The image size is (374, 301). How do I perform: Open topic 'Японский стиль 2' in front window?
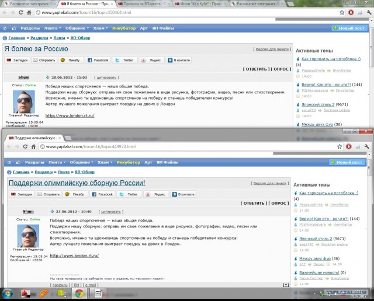coord(316,239)
